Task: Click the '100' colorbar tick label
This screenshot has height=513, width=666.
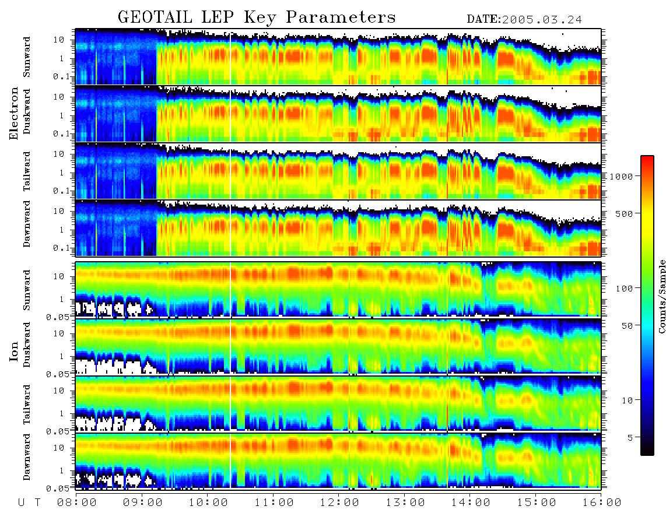Action: 625,289
